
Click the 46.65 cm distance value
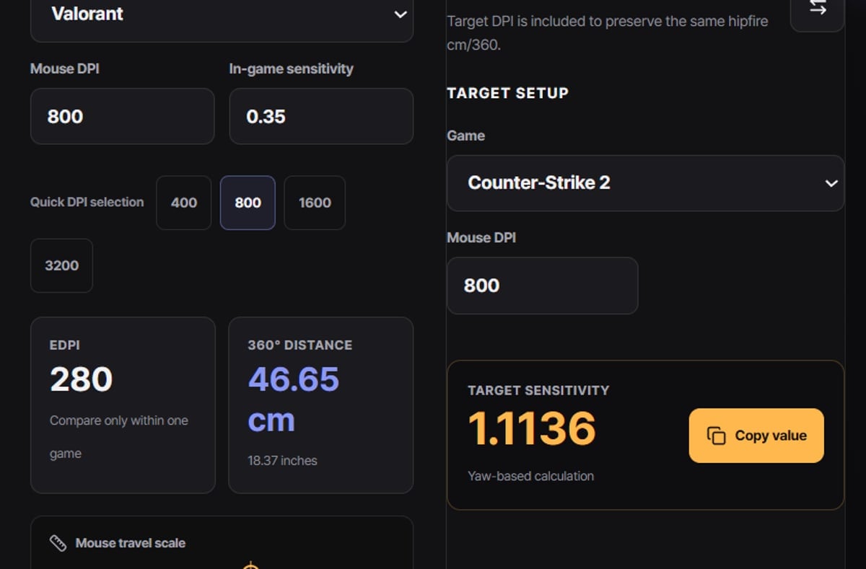293,400
